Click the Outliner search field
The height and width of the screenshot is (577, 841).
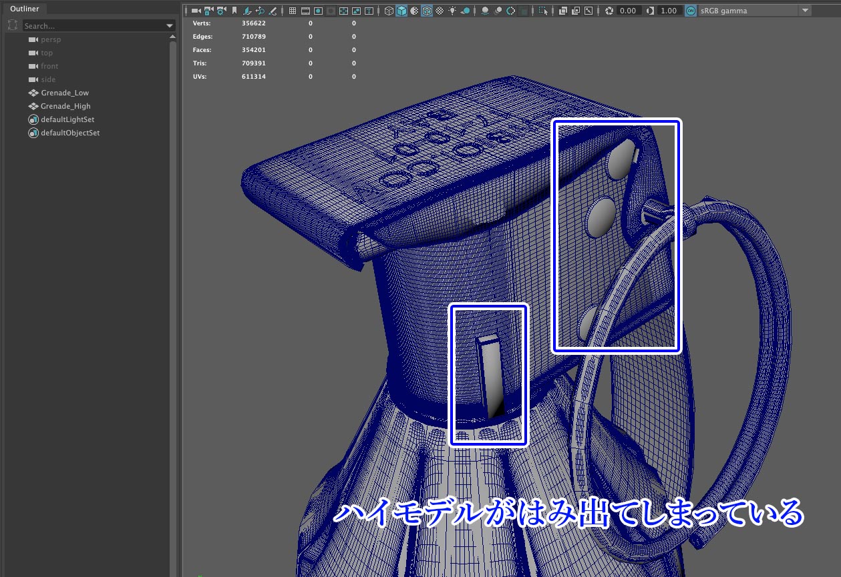(94, 24)
